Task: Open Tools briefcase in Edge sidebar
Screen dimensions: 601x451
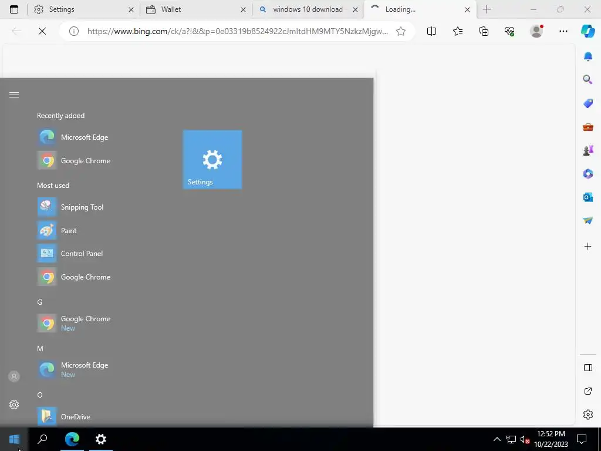Action: (588, 127)
